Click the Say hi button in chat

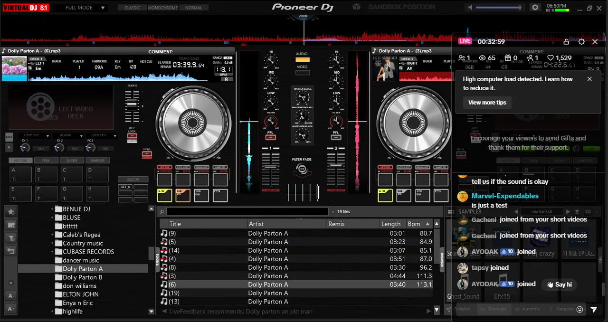(x=559, y=284)
